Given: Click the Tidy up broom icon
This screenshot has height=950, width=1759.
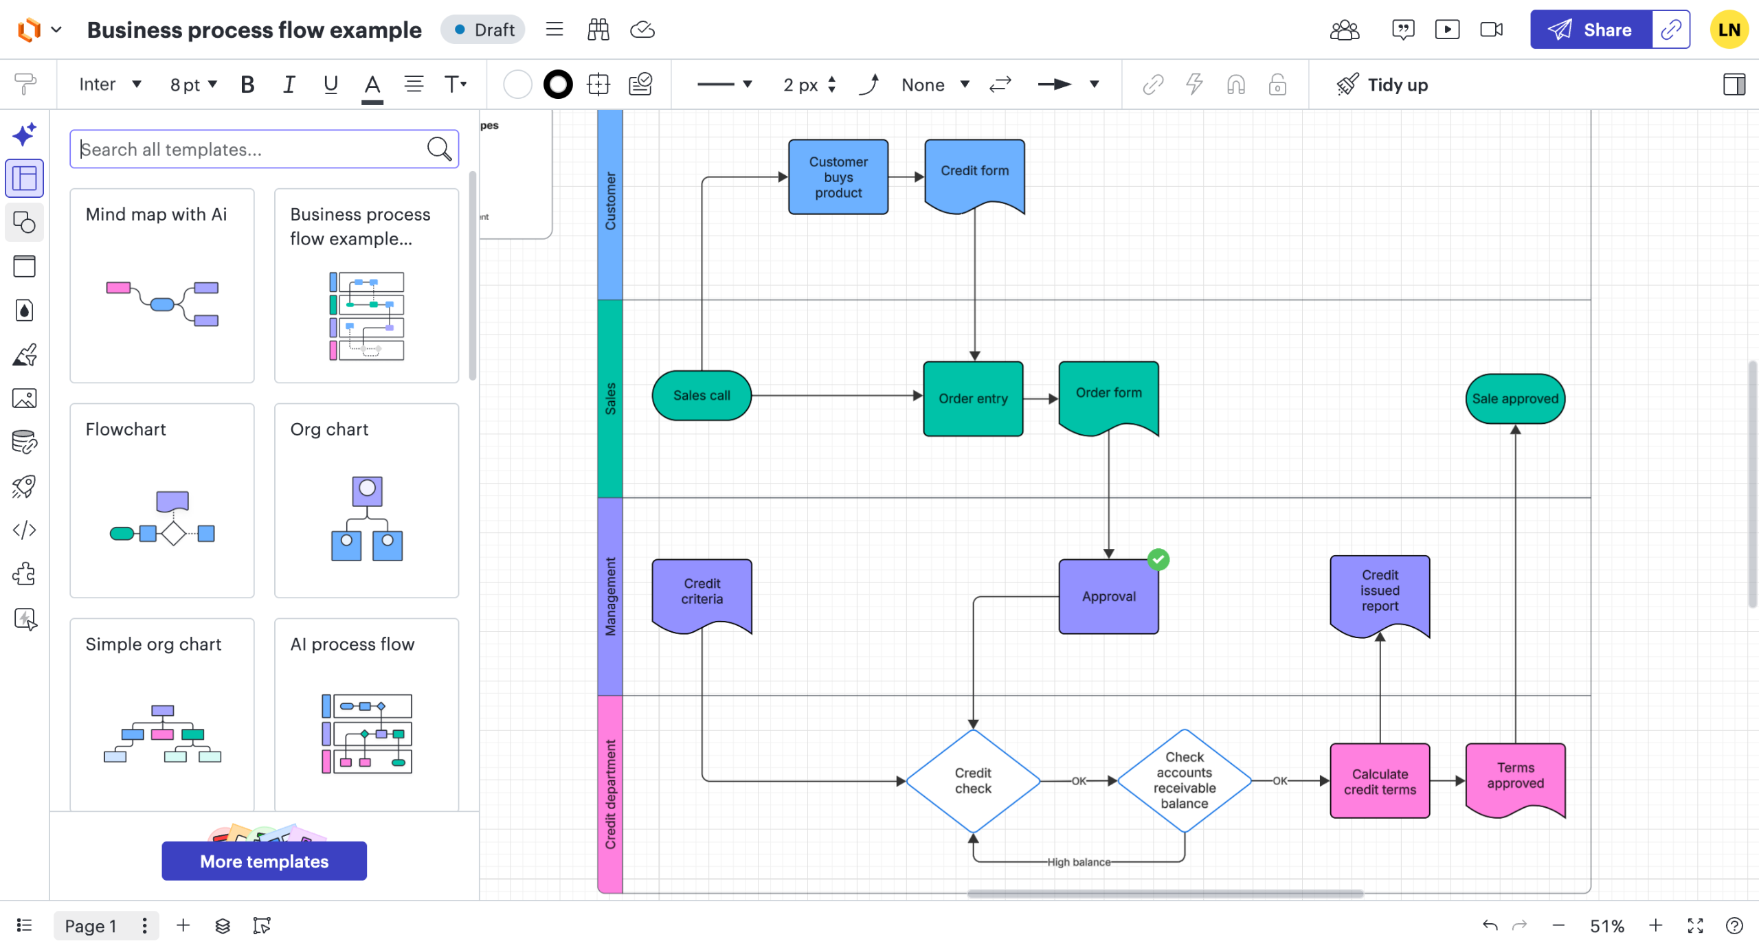Looking at the screenshot, I should 1347,84.
